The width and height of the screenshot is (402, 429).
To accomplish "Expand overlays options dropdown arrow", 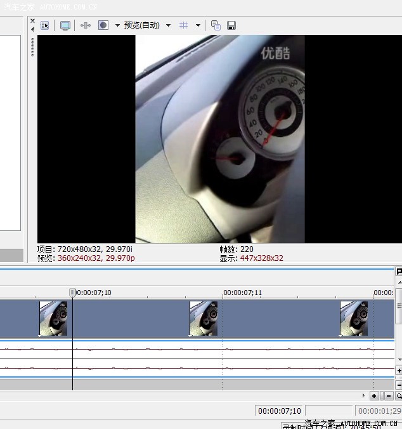I will click(x=198, y=25).
